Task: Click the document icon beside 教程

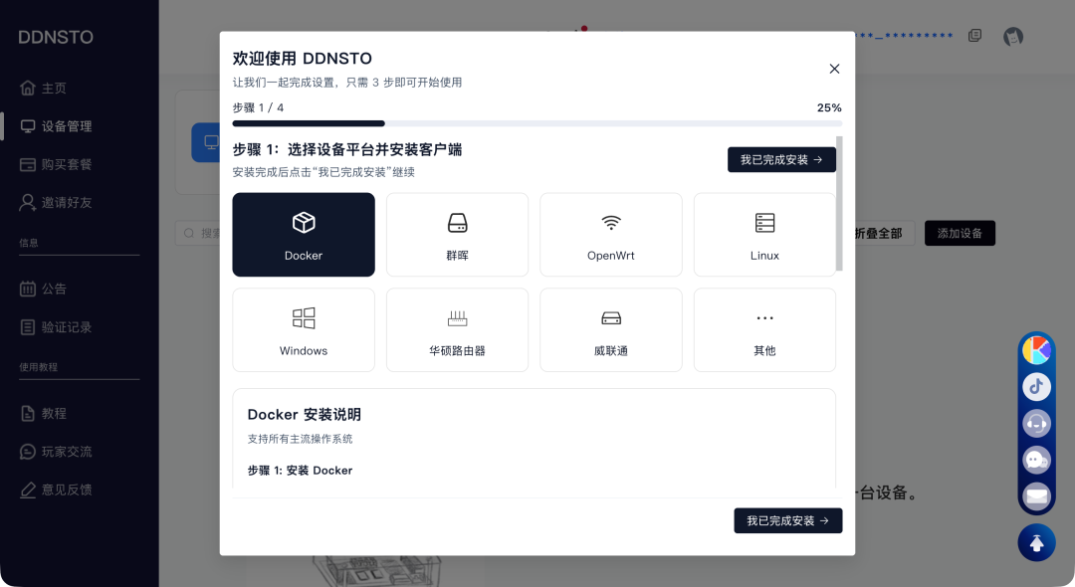Action: coord(28,414)
